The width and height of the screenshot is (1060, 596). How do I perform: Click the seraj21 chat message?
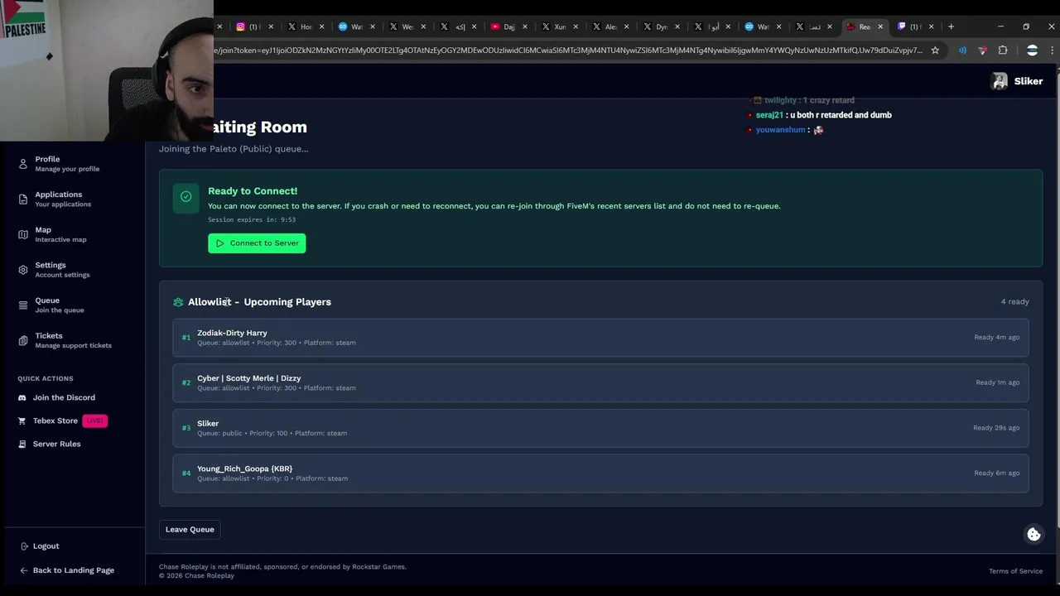point(824,115)
